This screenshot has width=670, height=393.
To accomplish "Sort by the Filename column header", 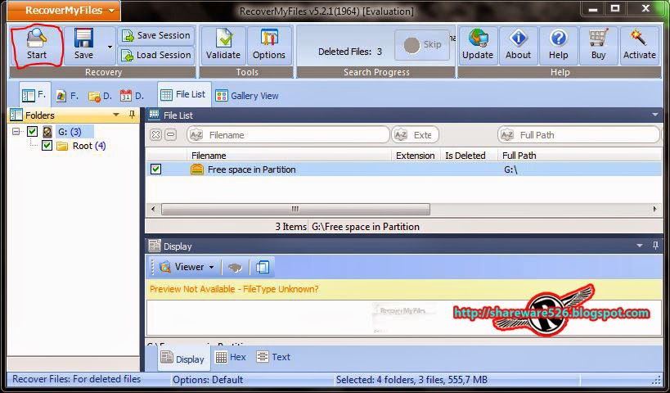I will (290, 156).
